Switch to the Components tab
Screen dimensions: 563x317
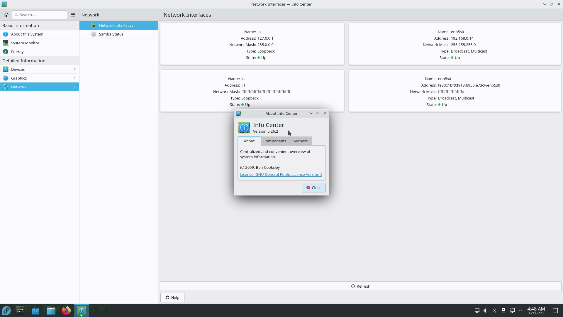[275, 141]
